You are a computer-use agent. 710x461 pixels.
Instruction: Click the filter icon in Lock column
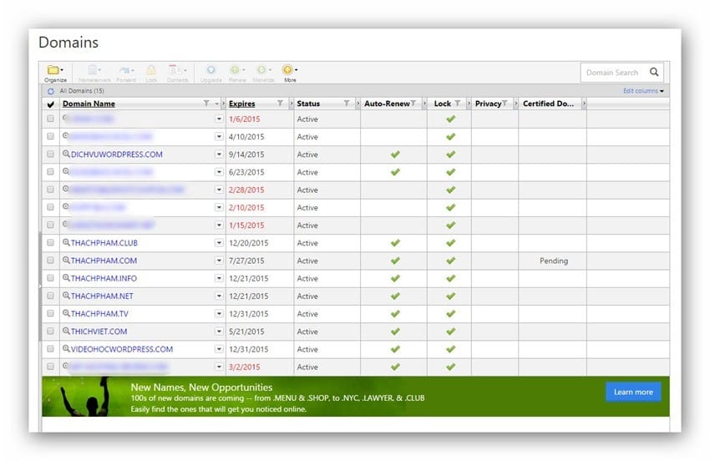coord(458,104)
